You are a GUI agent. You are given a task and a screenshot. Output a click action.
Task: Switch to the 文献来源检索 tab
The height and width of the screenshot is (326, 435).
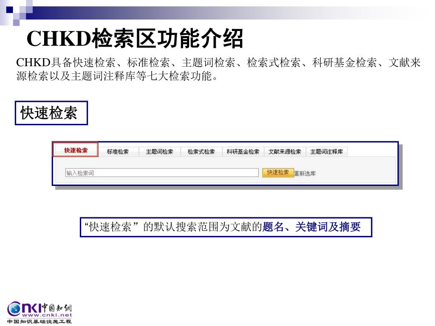(285, 152)
